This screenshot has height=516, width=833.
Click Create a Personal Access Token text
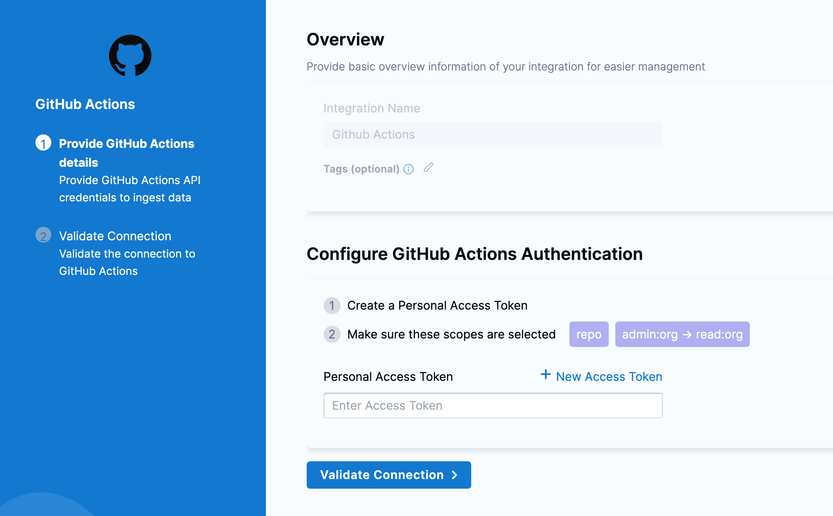pos(437,305)
